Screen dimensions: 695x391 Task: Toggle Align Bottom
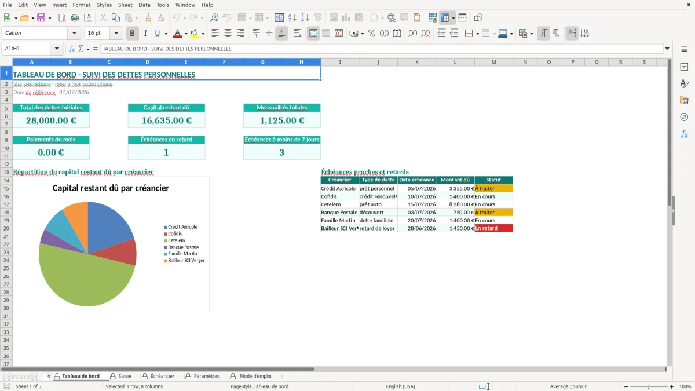point(281,34)
